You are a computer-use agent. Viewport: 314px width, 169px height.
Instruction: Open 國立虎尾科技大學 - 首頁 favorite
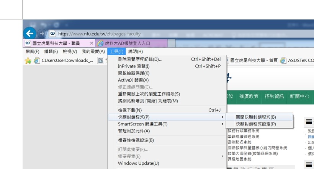coord(254,60)
